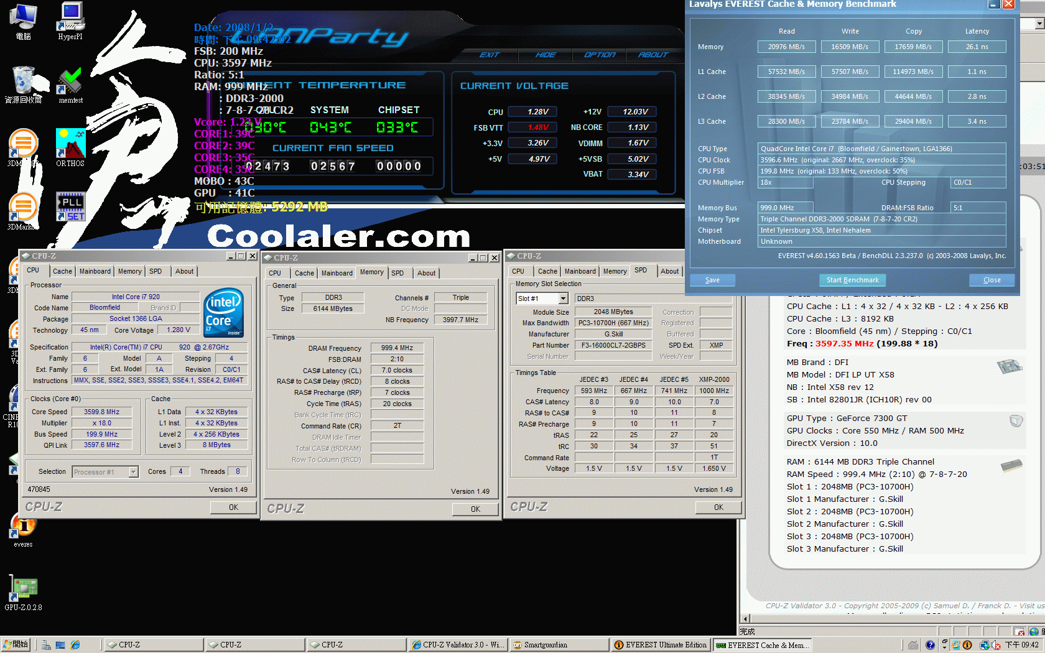Click the L1 Cache Copy 114973 MB/s result

click(913, 72)
